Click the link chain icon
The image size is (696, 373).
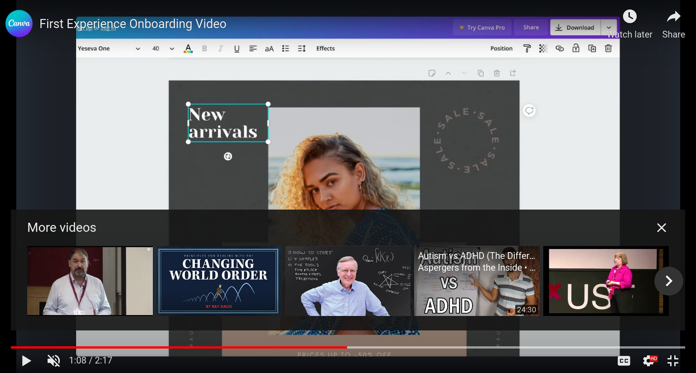(x=560, y=48)
